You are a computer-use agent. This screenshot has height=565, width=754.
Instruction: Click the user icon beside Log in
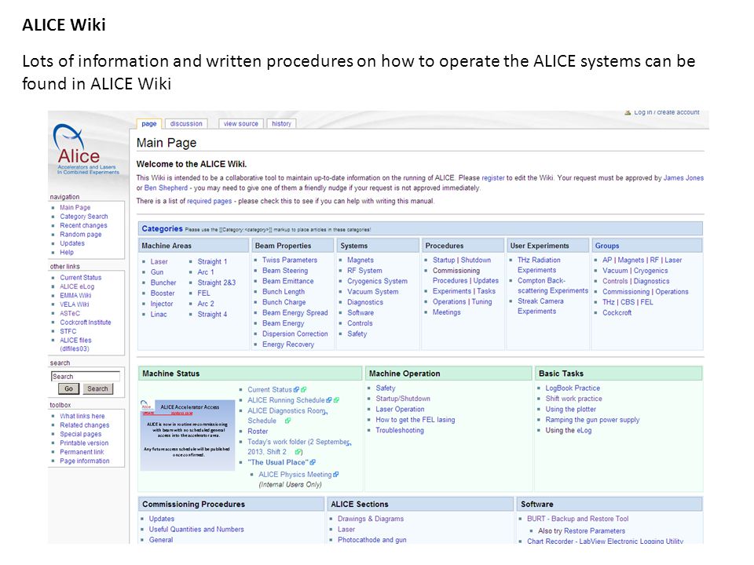click(x=628, y=112)
